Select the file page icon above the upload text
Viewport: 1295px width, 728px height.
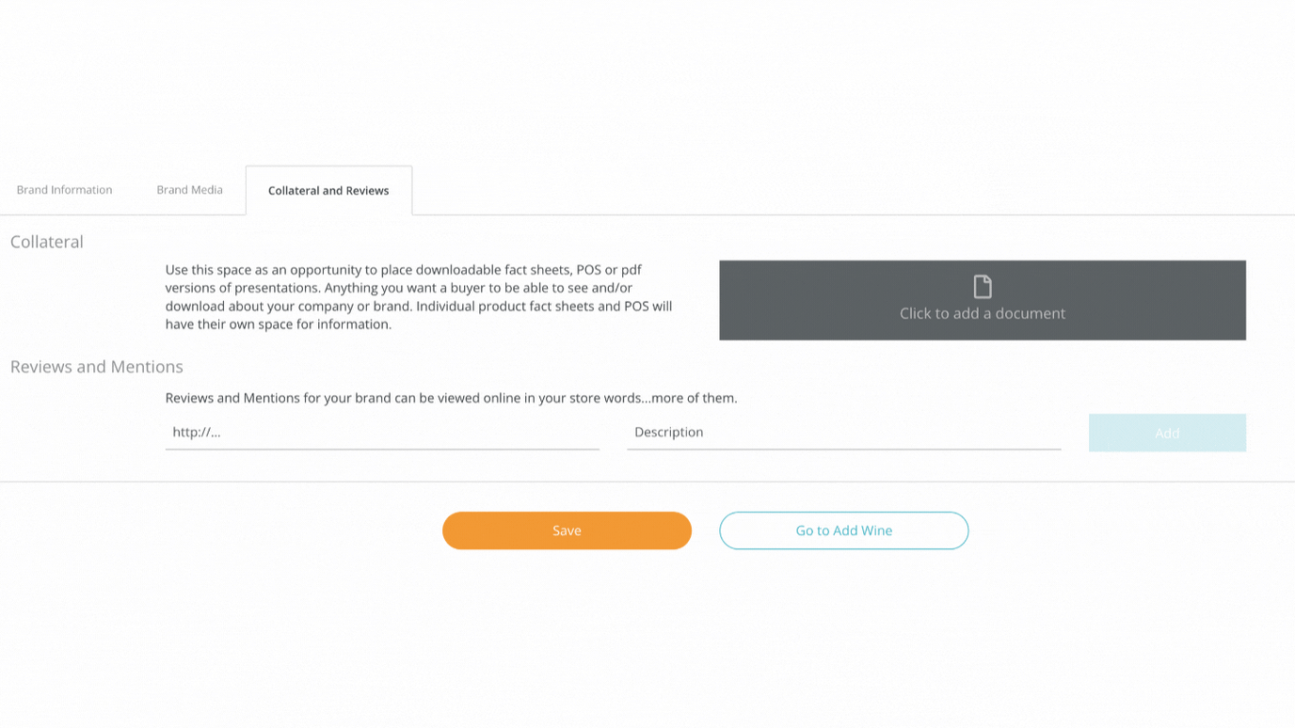[983, 285]
